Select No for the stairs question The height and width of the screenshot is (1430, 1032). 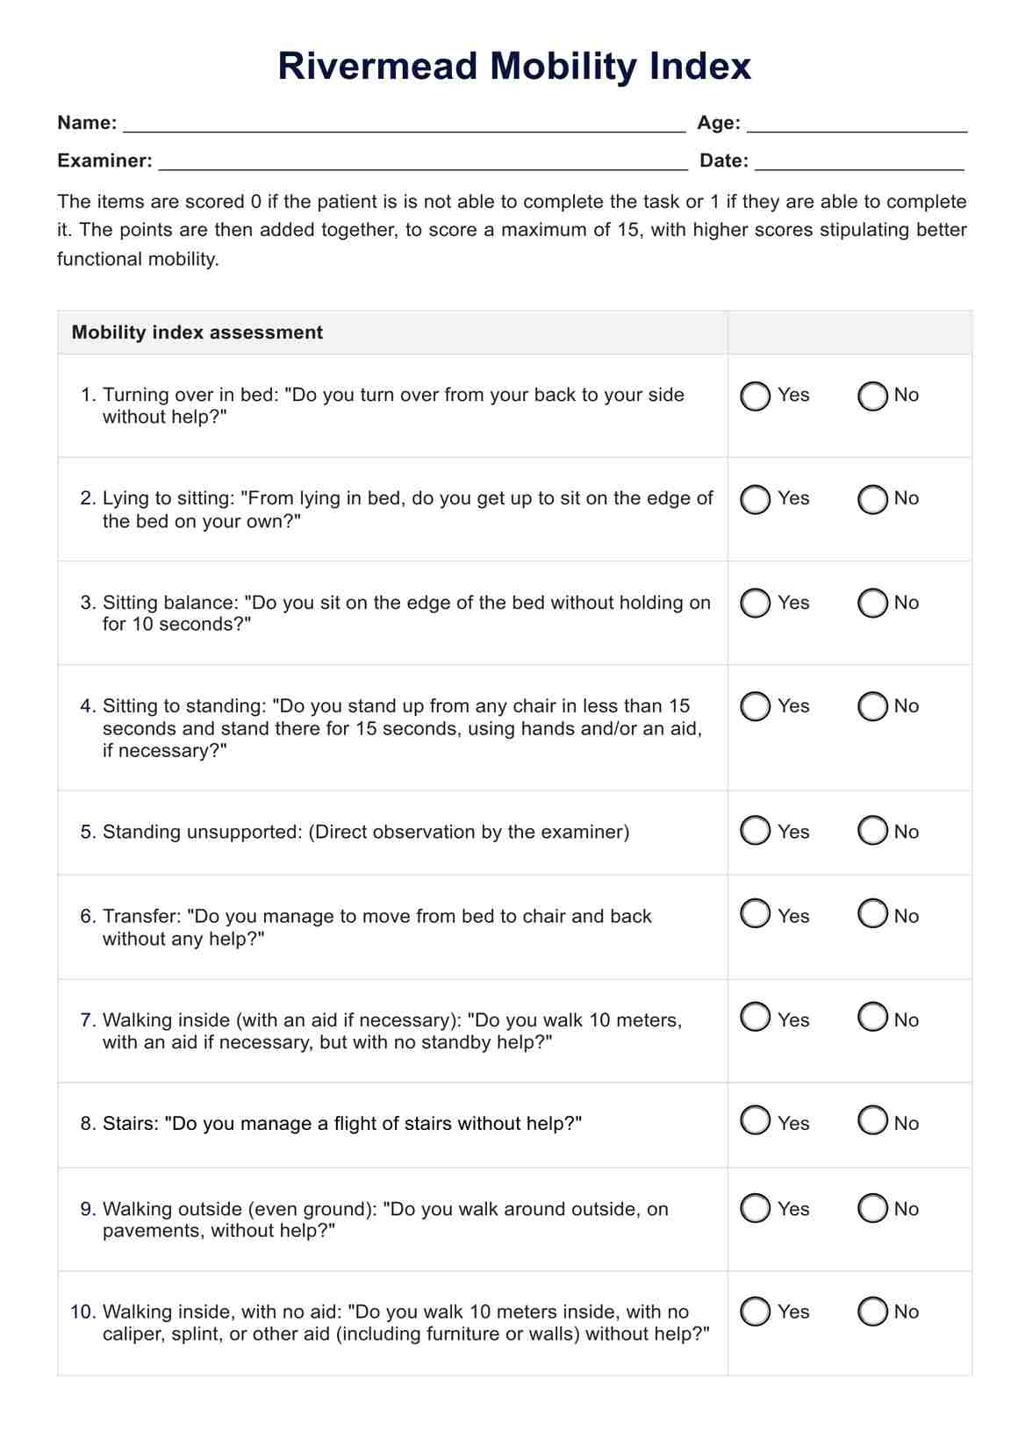point(872,1120)
